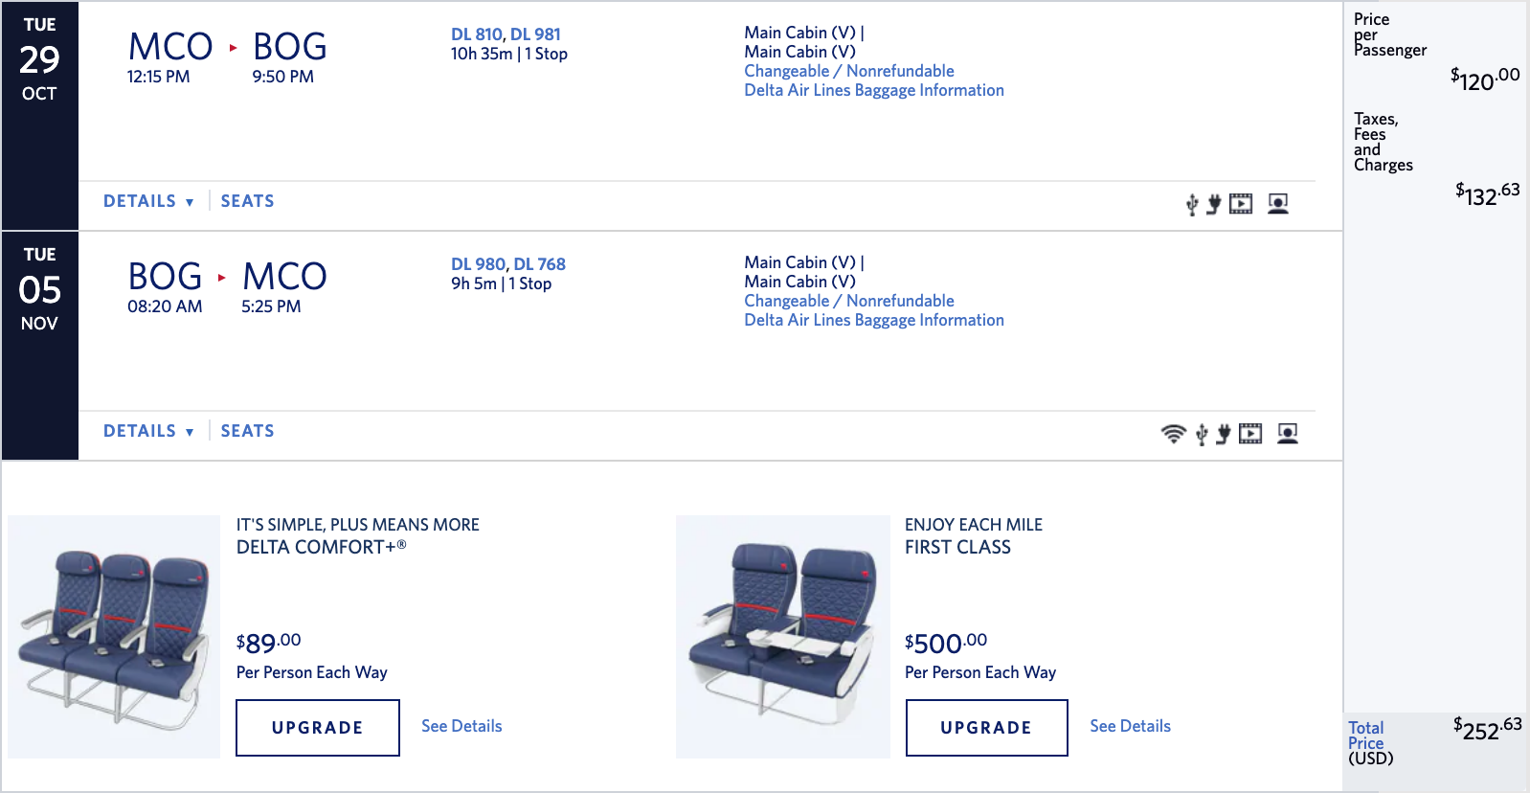Click video entertainment icon on the MCO to BOG flight
Image resolution: width=1530 pixels, height=793 pixels.
(x=1241, y=204)
